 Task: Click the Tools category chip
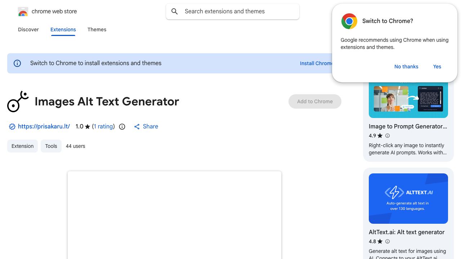click(x=51, y=146)
